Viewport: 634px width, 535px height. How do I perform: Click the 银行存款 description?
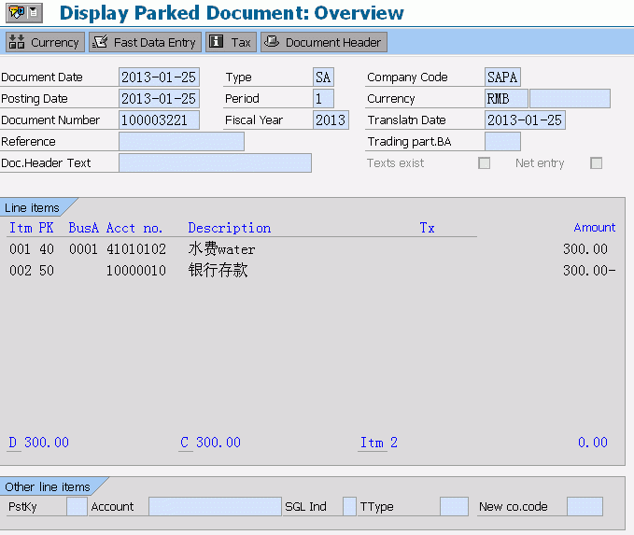(x=218, y=270)
